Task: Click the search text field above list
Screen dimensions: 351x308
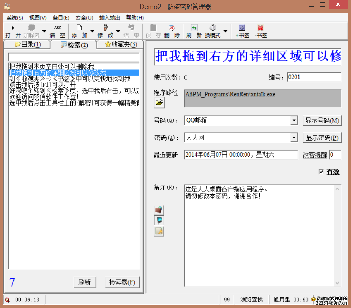Action: pos(73,57)
